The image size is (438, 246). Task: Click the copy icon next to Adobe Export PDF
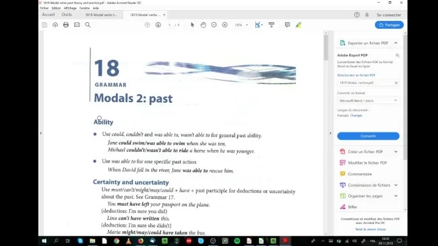pos(398,55)
